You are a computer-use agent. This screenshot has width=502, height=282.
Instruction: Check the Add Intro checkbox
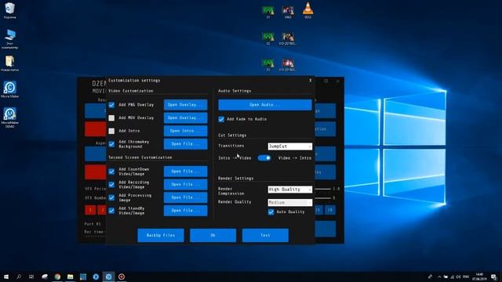coord(111,131)
